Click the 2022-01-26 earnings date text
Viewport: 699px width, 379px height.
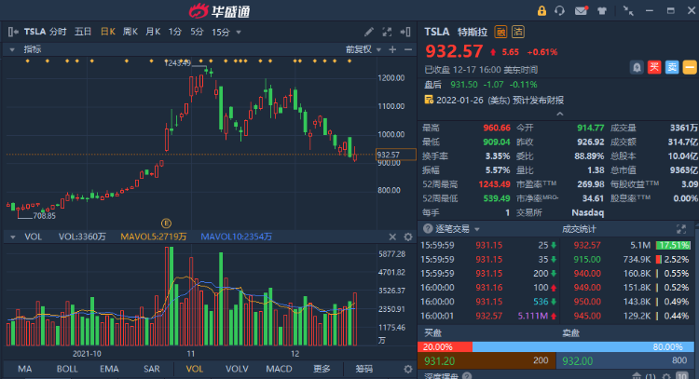click(x=459, y=101)
